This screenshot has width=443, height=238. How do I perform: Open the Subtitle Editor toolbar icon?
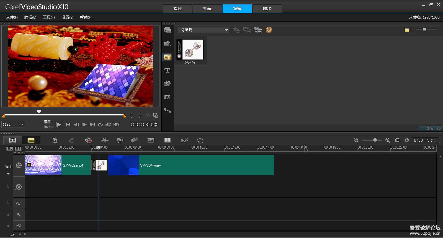click(151, 140)
